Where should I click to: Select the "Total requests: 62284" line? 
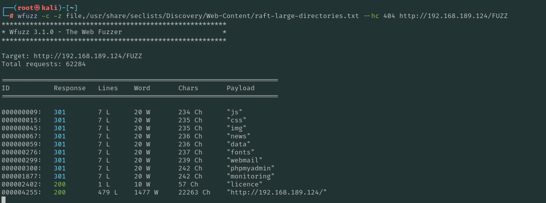(x=44, y=64)
